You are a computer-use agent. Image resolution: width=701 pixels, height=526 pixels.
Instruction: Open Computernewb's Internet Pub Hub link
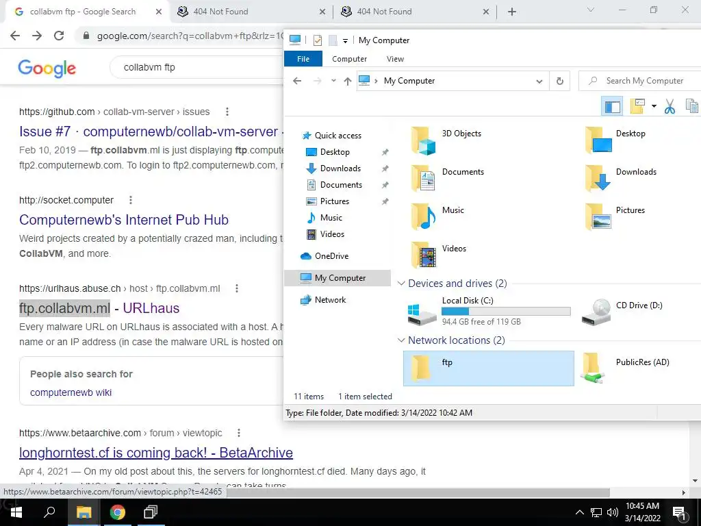pyautogui.click(x=124, y=220)
